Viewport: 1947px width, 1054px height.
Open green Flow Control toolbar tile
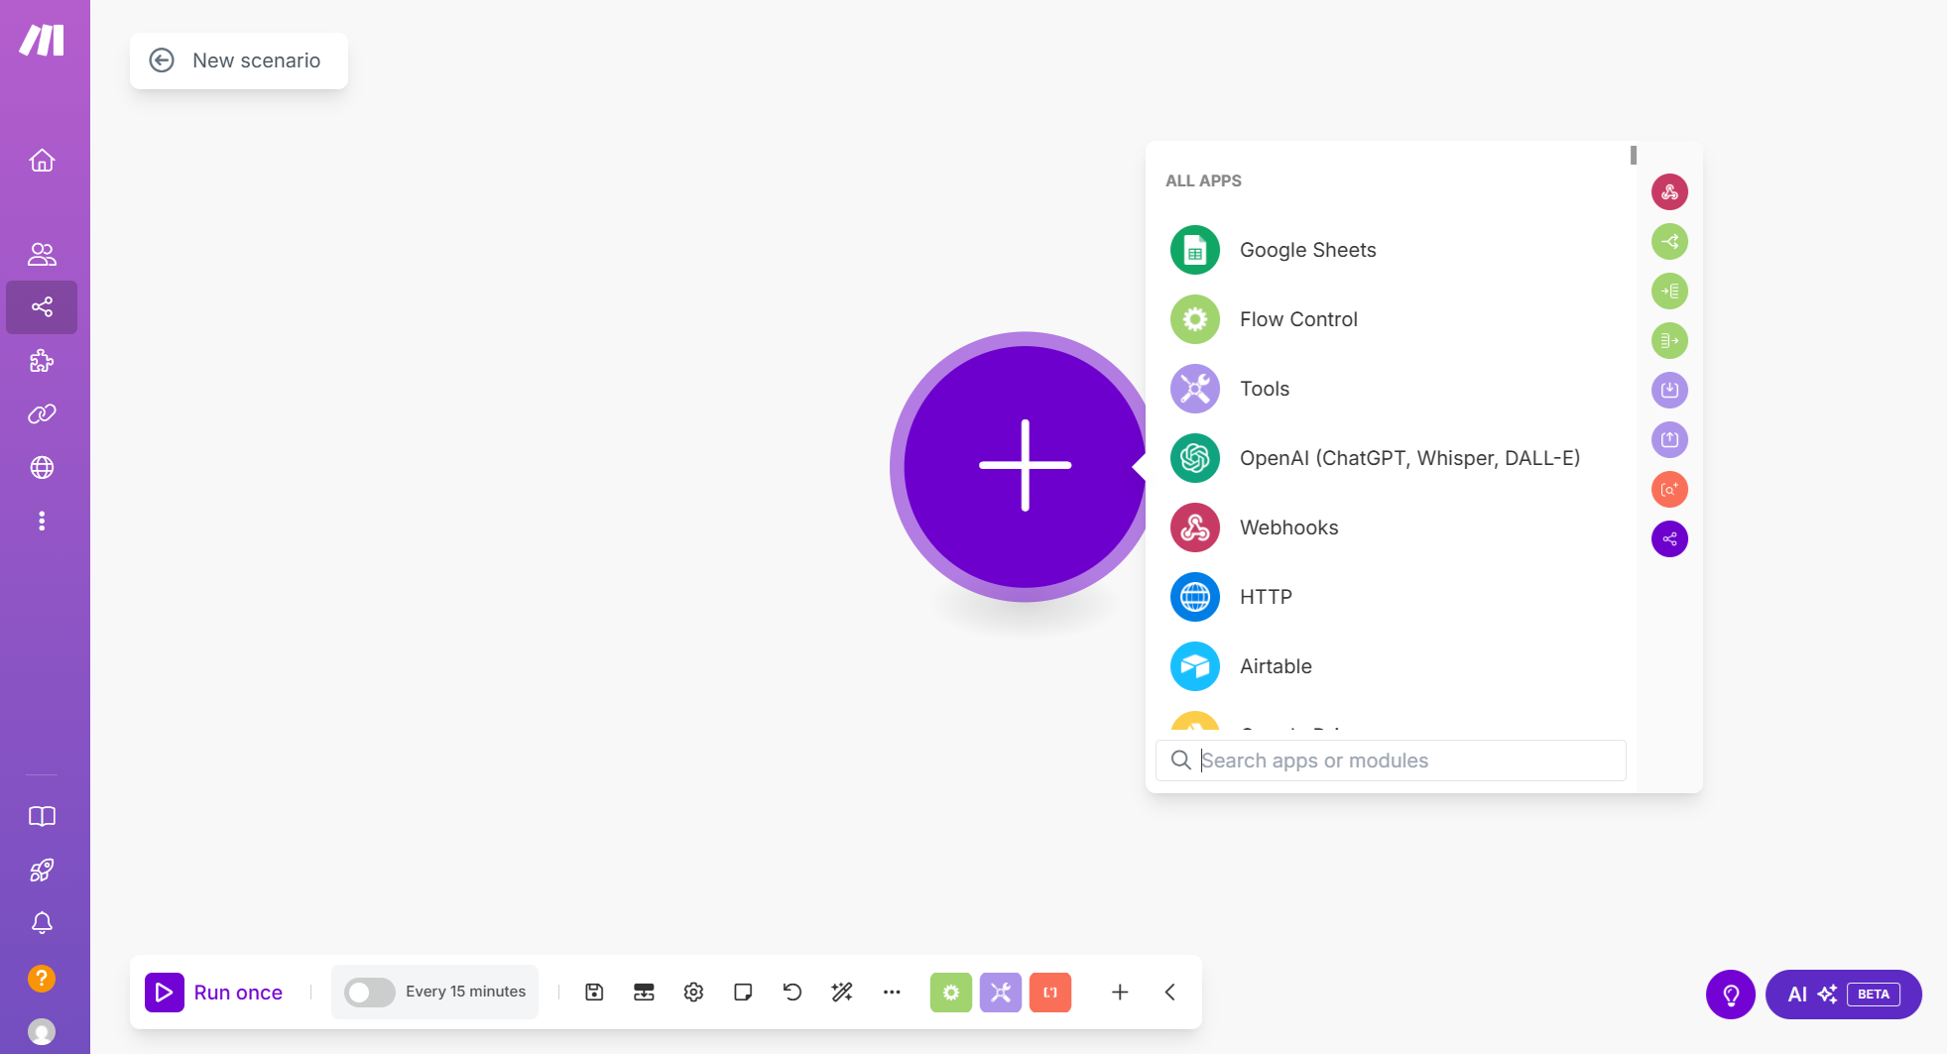(951, 993)
